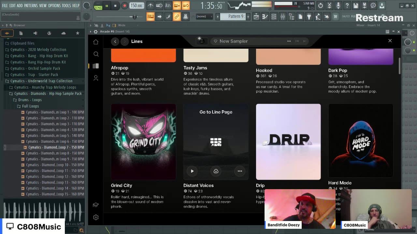Viewport: 417px width, 234px height.
Task: Open Distant Voices more options dots
Action: tap(240, 171)
